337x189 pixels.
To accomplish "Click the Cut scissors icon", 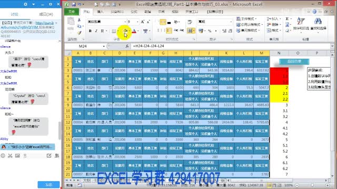I will pos(79,20).
